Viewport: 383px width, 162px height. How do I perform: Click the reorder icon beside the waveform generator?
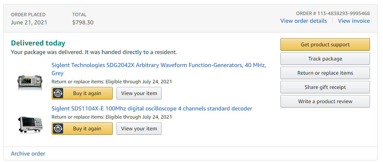click(x=58, y=93)
